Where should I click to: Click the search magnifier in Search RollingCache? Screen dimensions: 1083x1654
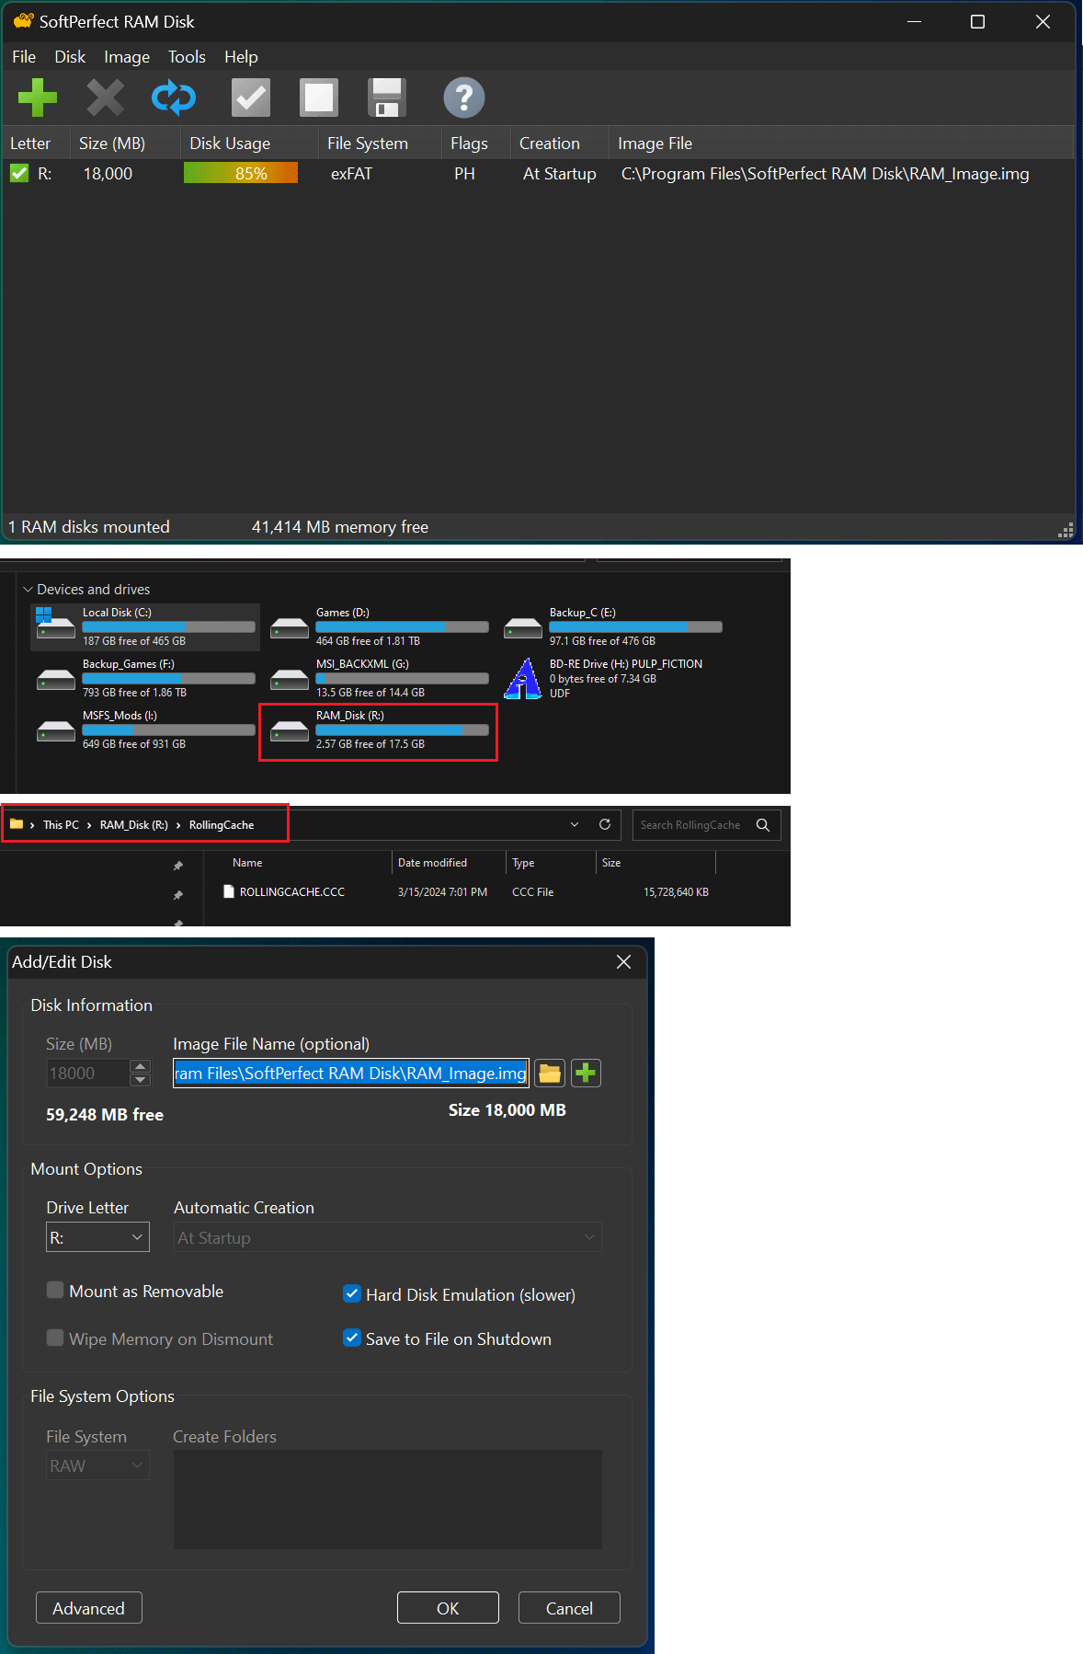(x=763, y=825)
